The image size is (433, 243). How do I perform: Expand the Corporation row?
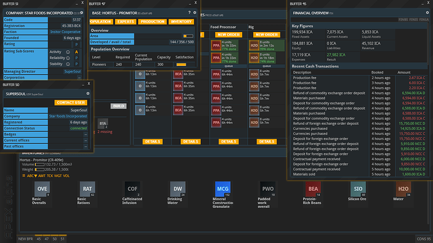[43, 78]
